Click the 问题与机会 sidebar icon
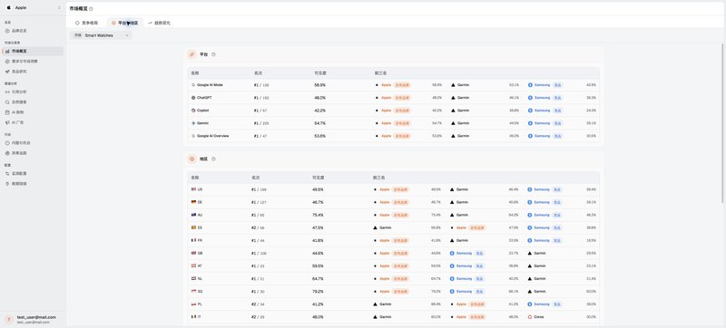 (x=7, y=143)
